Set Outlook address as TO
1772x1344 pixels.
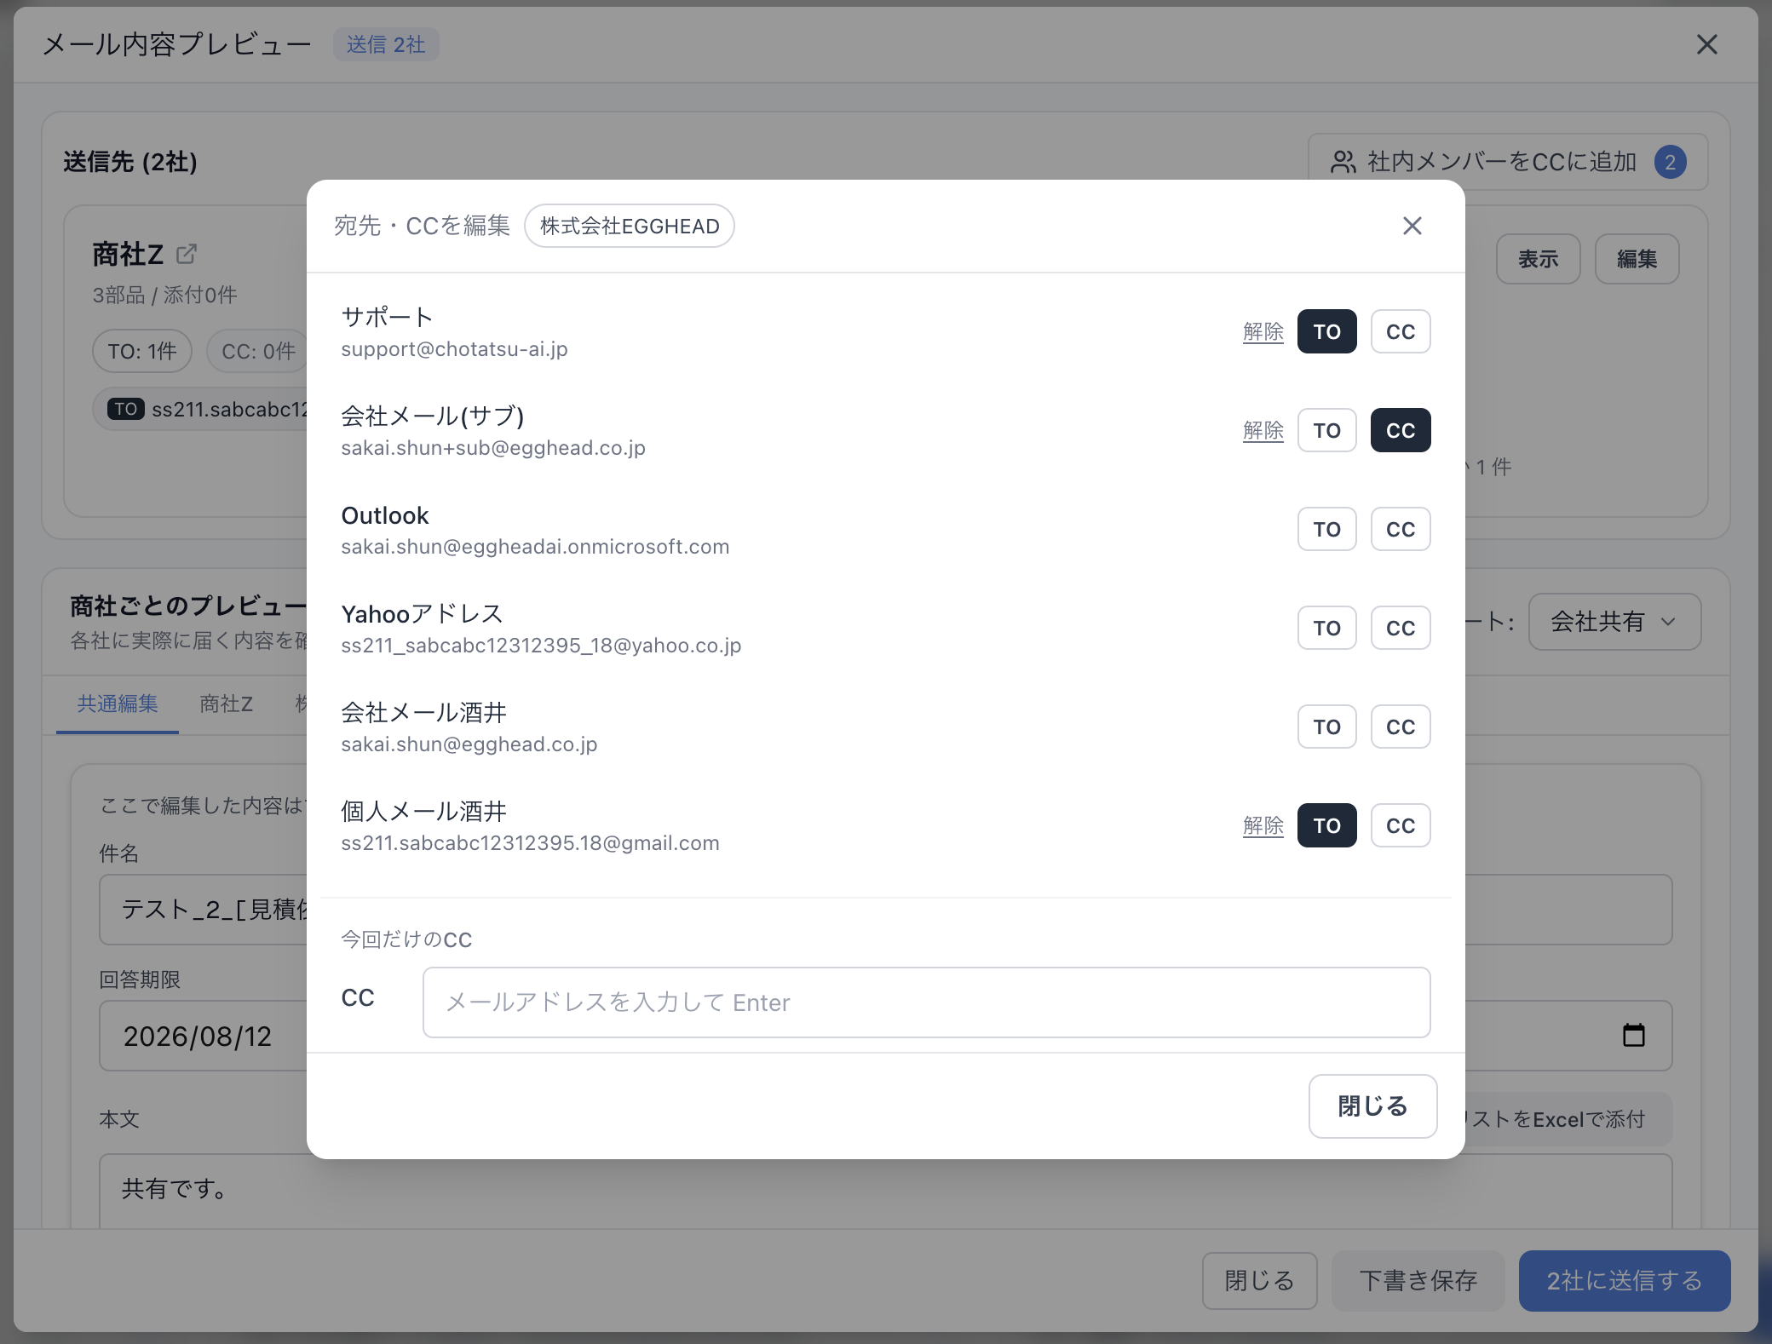click(1326, 529)
